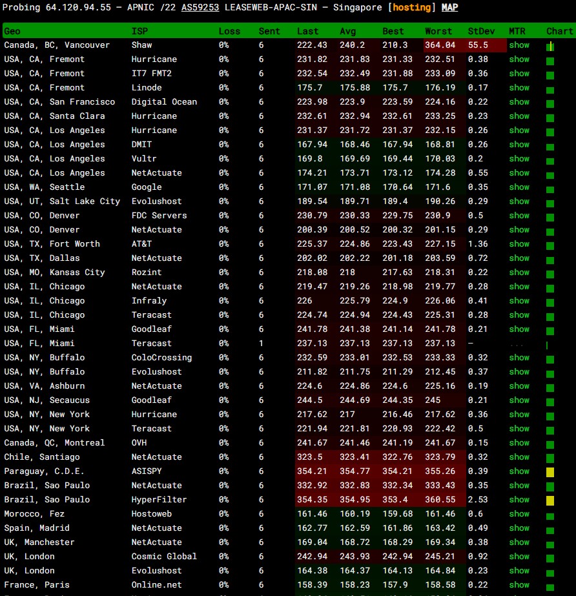Click the 'USA, VA, Ashburn' geo cell
The height and width of the screenshot is (596, 576).
tap(45, 385)
